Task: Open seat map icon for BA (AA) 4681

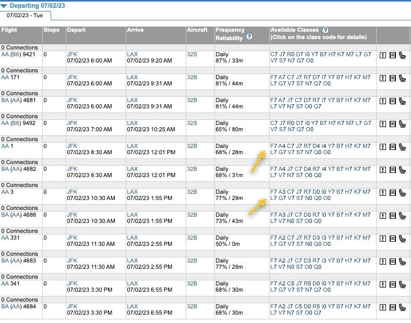Action: [402, 101]
